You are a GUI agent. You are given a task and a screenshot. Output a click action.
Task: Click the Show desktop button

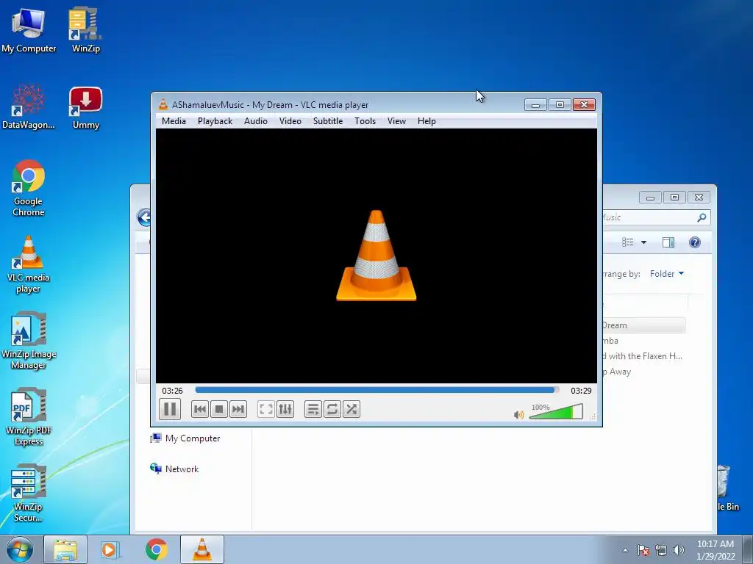749,549
